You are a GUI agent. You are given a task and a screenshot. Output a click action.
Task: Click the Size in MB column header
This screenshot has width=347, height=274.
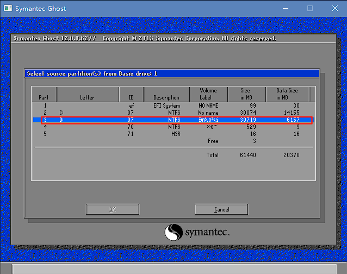coord(246,94)
